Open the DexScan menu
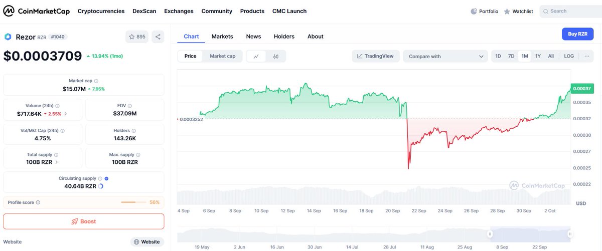Viewport: 602px width, 251px height. point(144,11)
